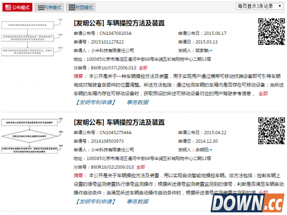Click application date 2015.03.13
This screenshot has height=215, width=287.
207,42
